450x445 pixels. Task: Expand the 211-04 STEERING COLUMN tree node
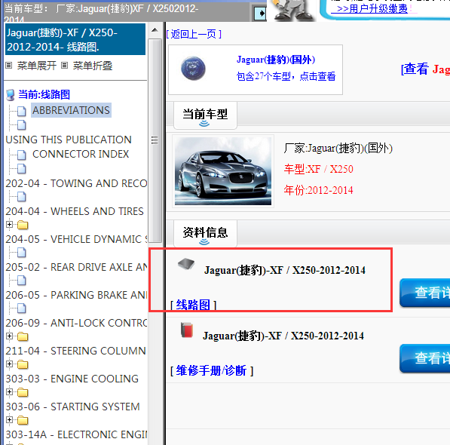(10, 336)
